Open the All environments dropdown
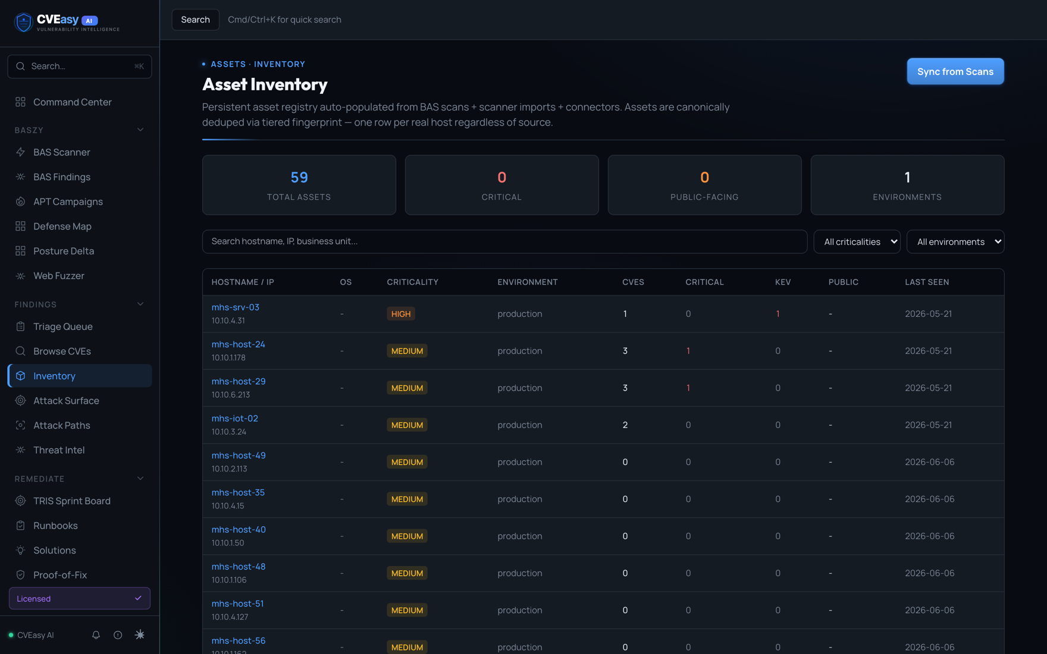1047x654 pixels. (x=955, y=241)
